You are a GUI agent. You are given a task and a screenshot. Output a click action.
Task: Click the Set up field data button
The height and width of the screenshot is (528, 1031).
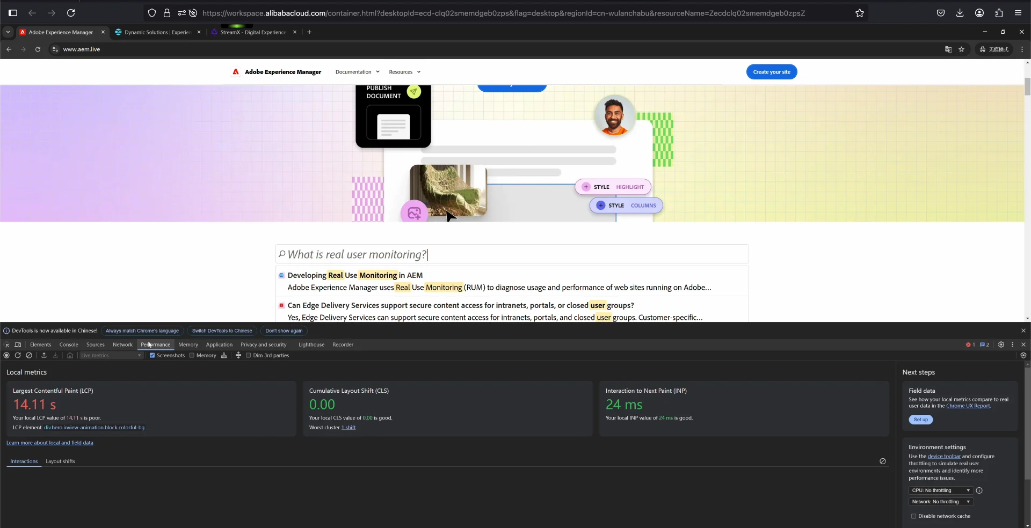[x=920, y=420]
